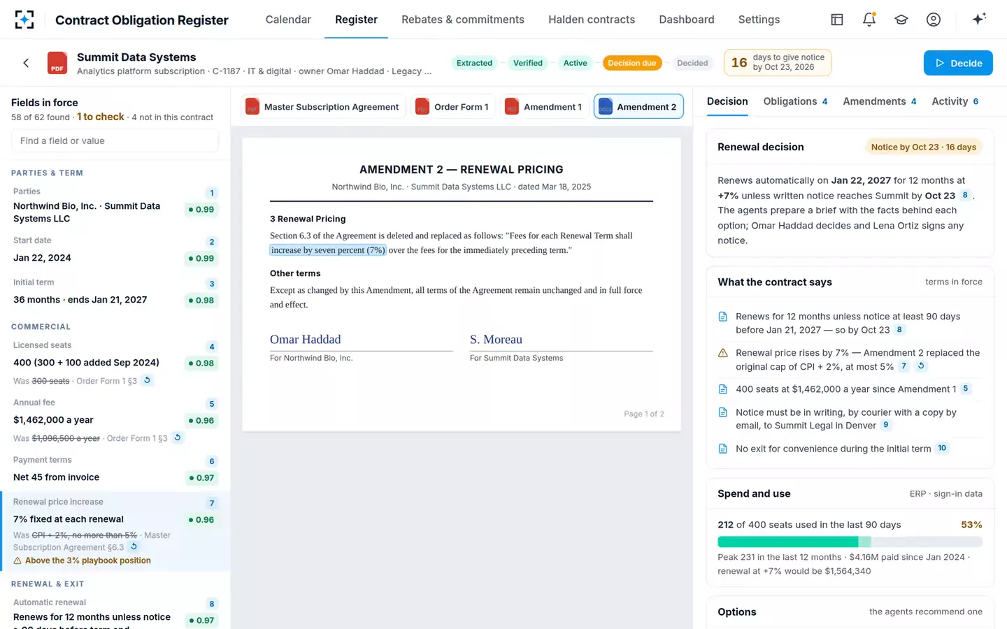Go to the Halden contracts tab
This screenshot has height=629, width=1007.
[592, 20]
